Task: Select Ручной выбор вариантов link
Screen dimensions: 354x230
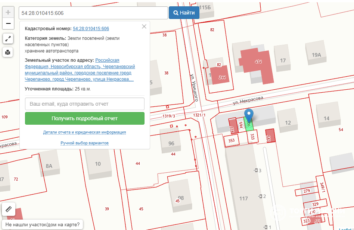Action: pos(84,143)
